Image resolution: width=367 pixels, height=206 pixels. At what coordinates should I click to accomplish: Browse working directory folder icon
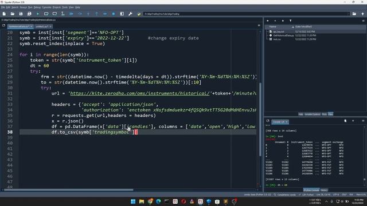tap(354, 14)
